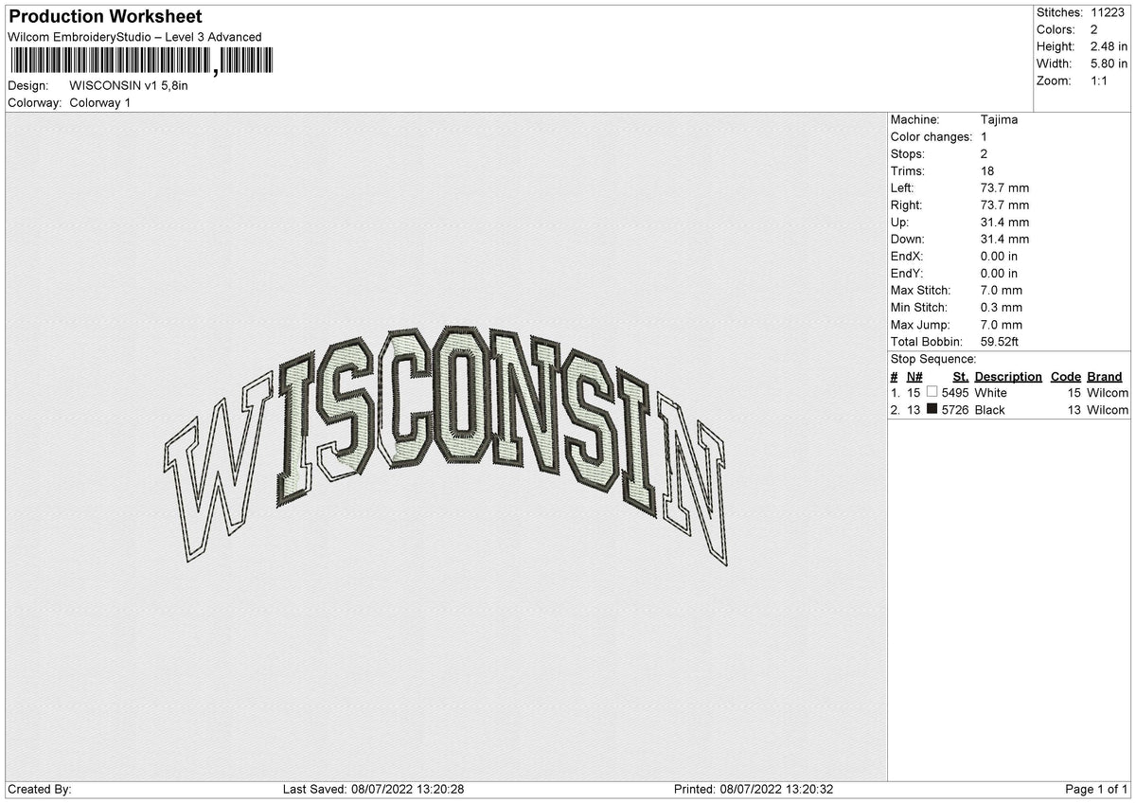Click the WISCONSIN embroidery design preview
Screen dimensions: 1136x803
446,445
